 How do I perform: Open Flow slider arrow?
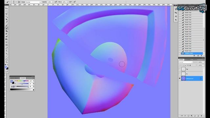pyautogui.click(x=67, y=2)
